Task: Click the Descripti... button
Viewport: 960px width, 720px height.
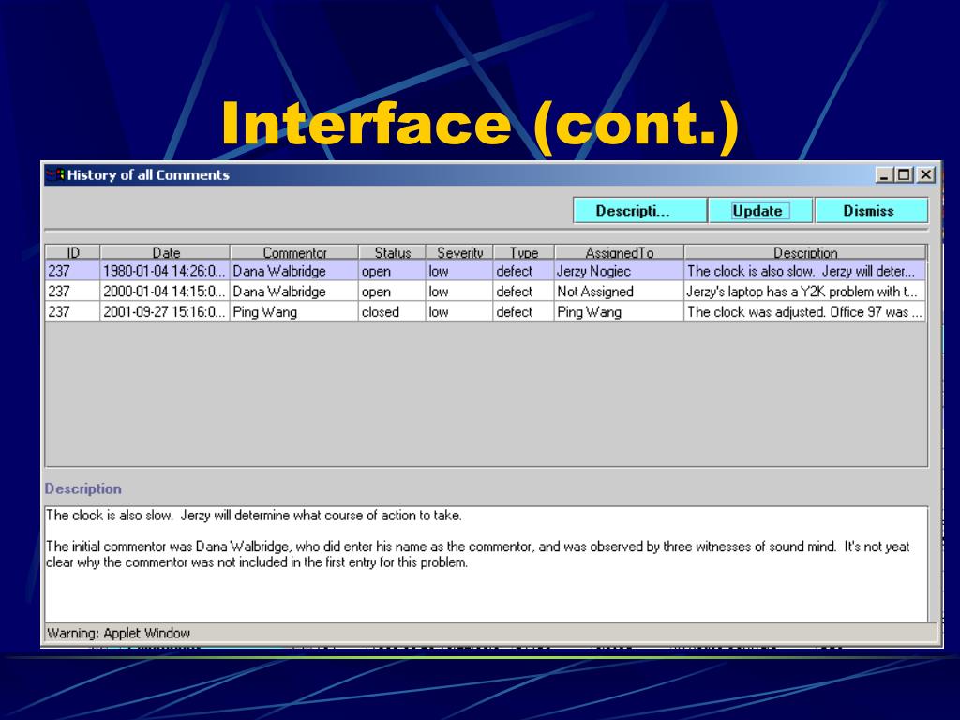Action: point(639,211)
